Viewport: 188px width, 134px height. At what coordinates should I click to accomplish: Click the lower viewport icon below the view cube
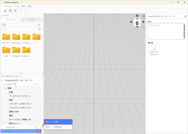144,27
